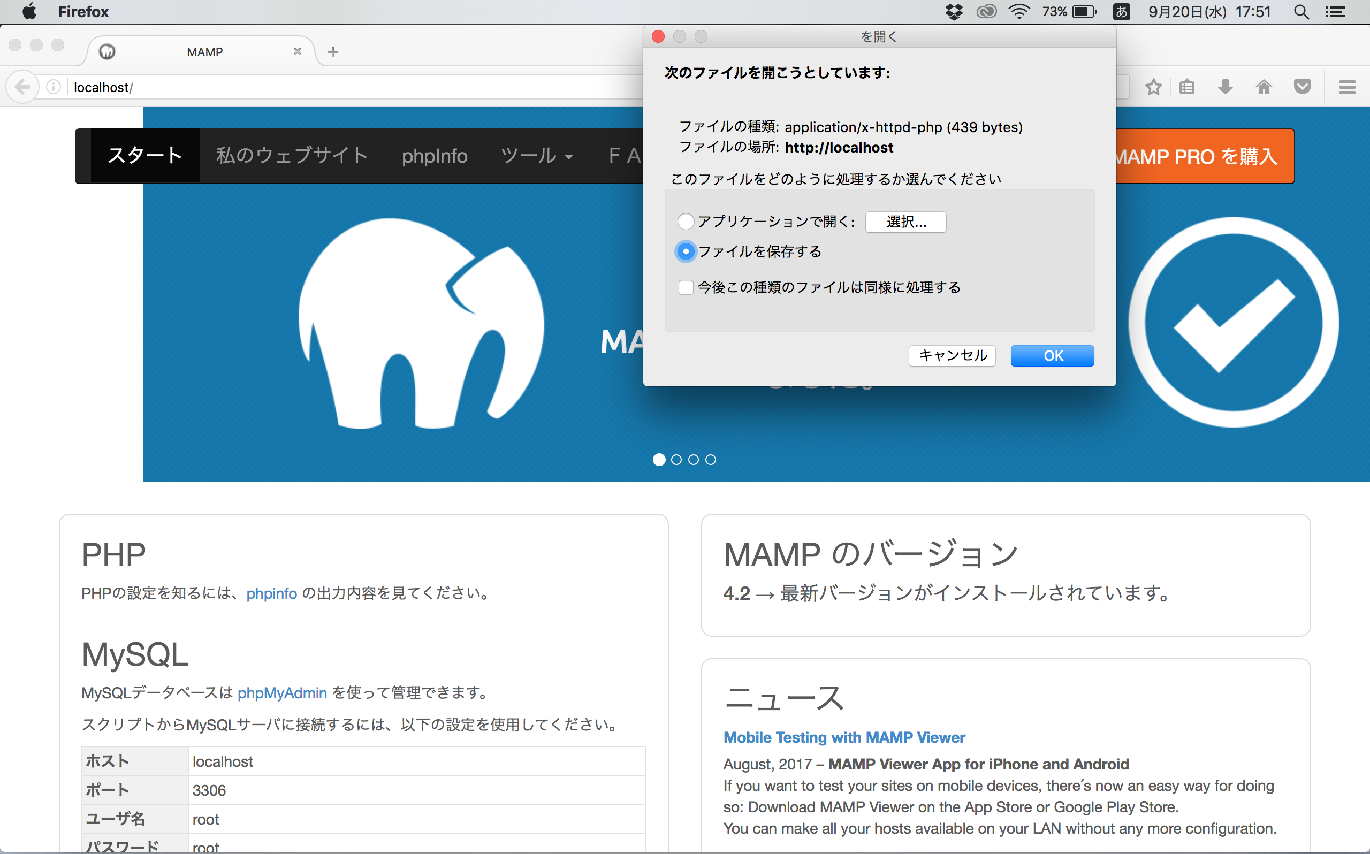Select アプリケーションで開く radio button
The image size is (1370, 854).
(x=686, y=222)
